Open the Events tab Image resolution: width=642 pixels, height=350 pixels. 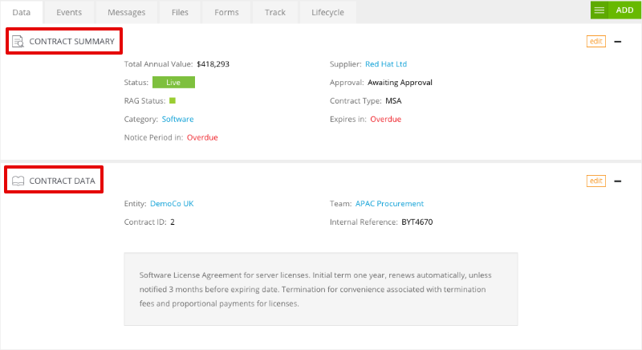coord(69,12)
